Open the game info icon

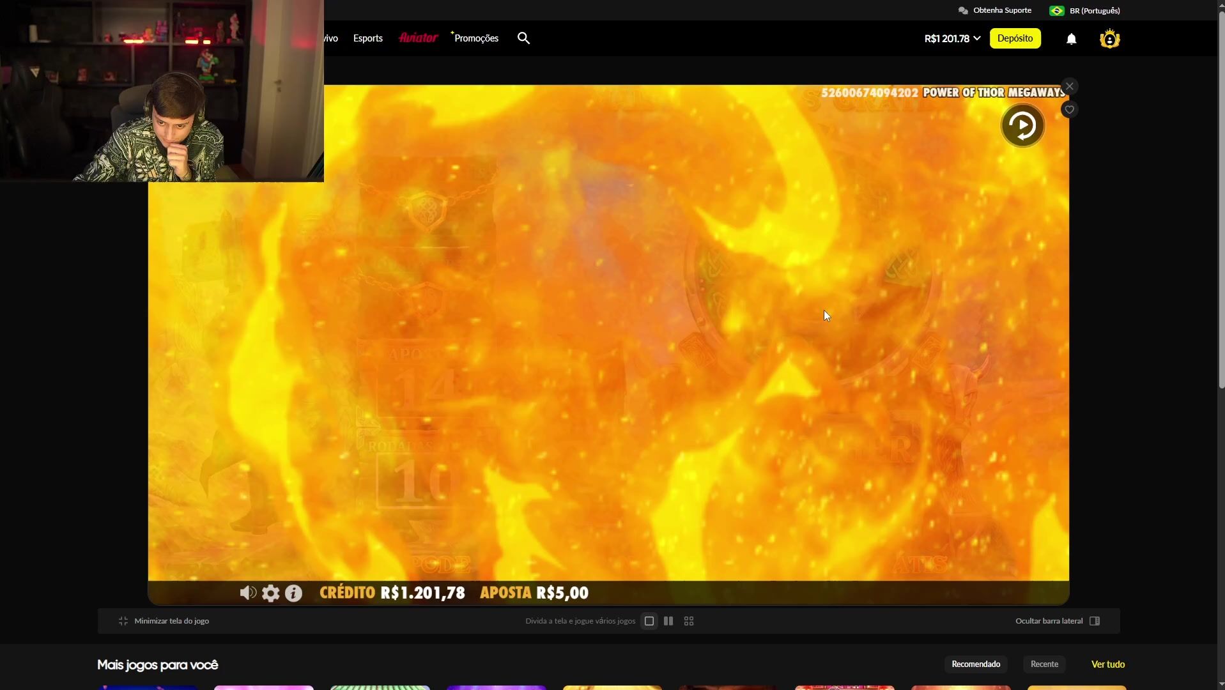click(x=293, y=594)
